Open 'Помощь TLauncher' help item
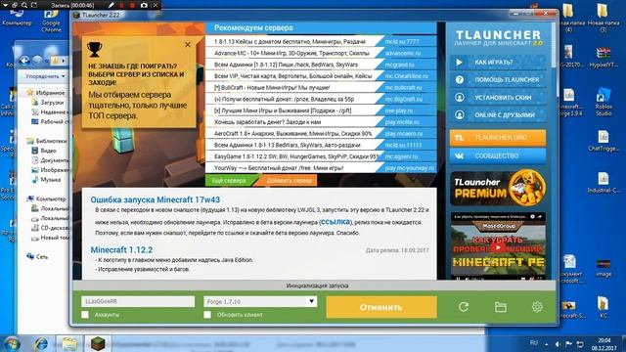Viewport: 626px width, 352px height. coord(498,80)
